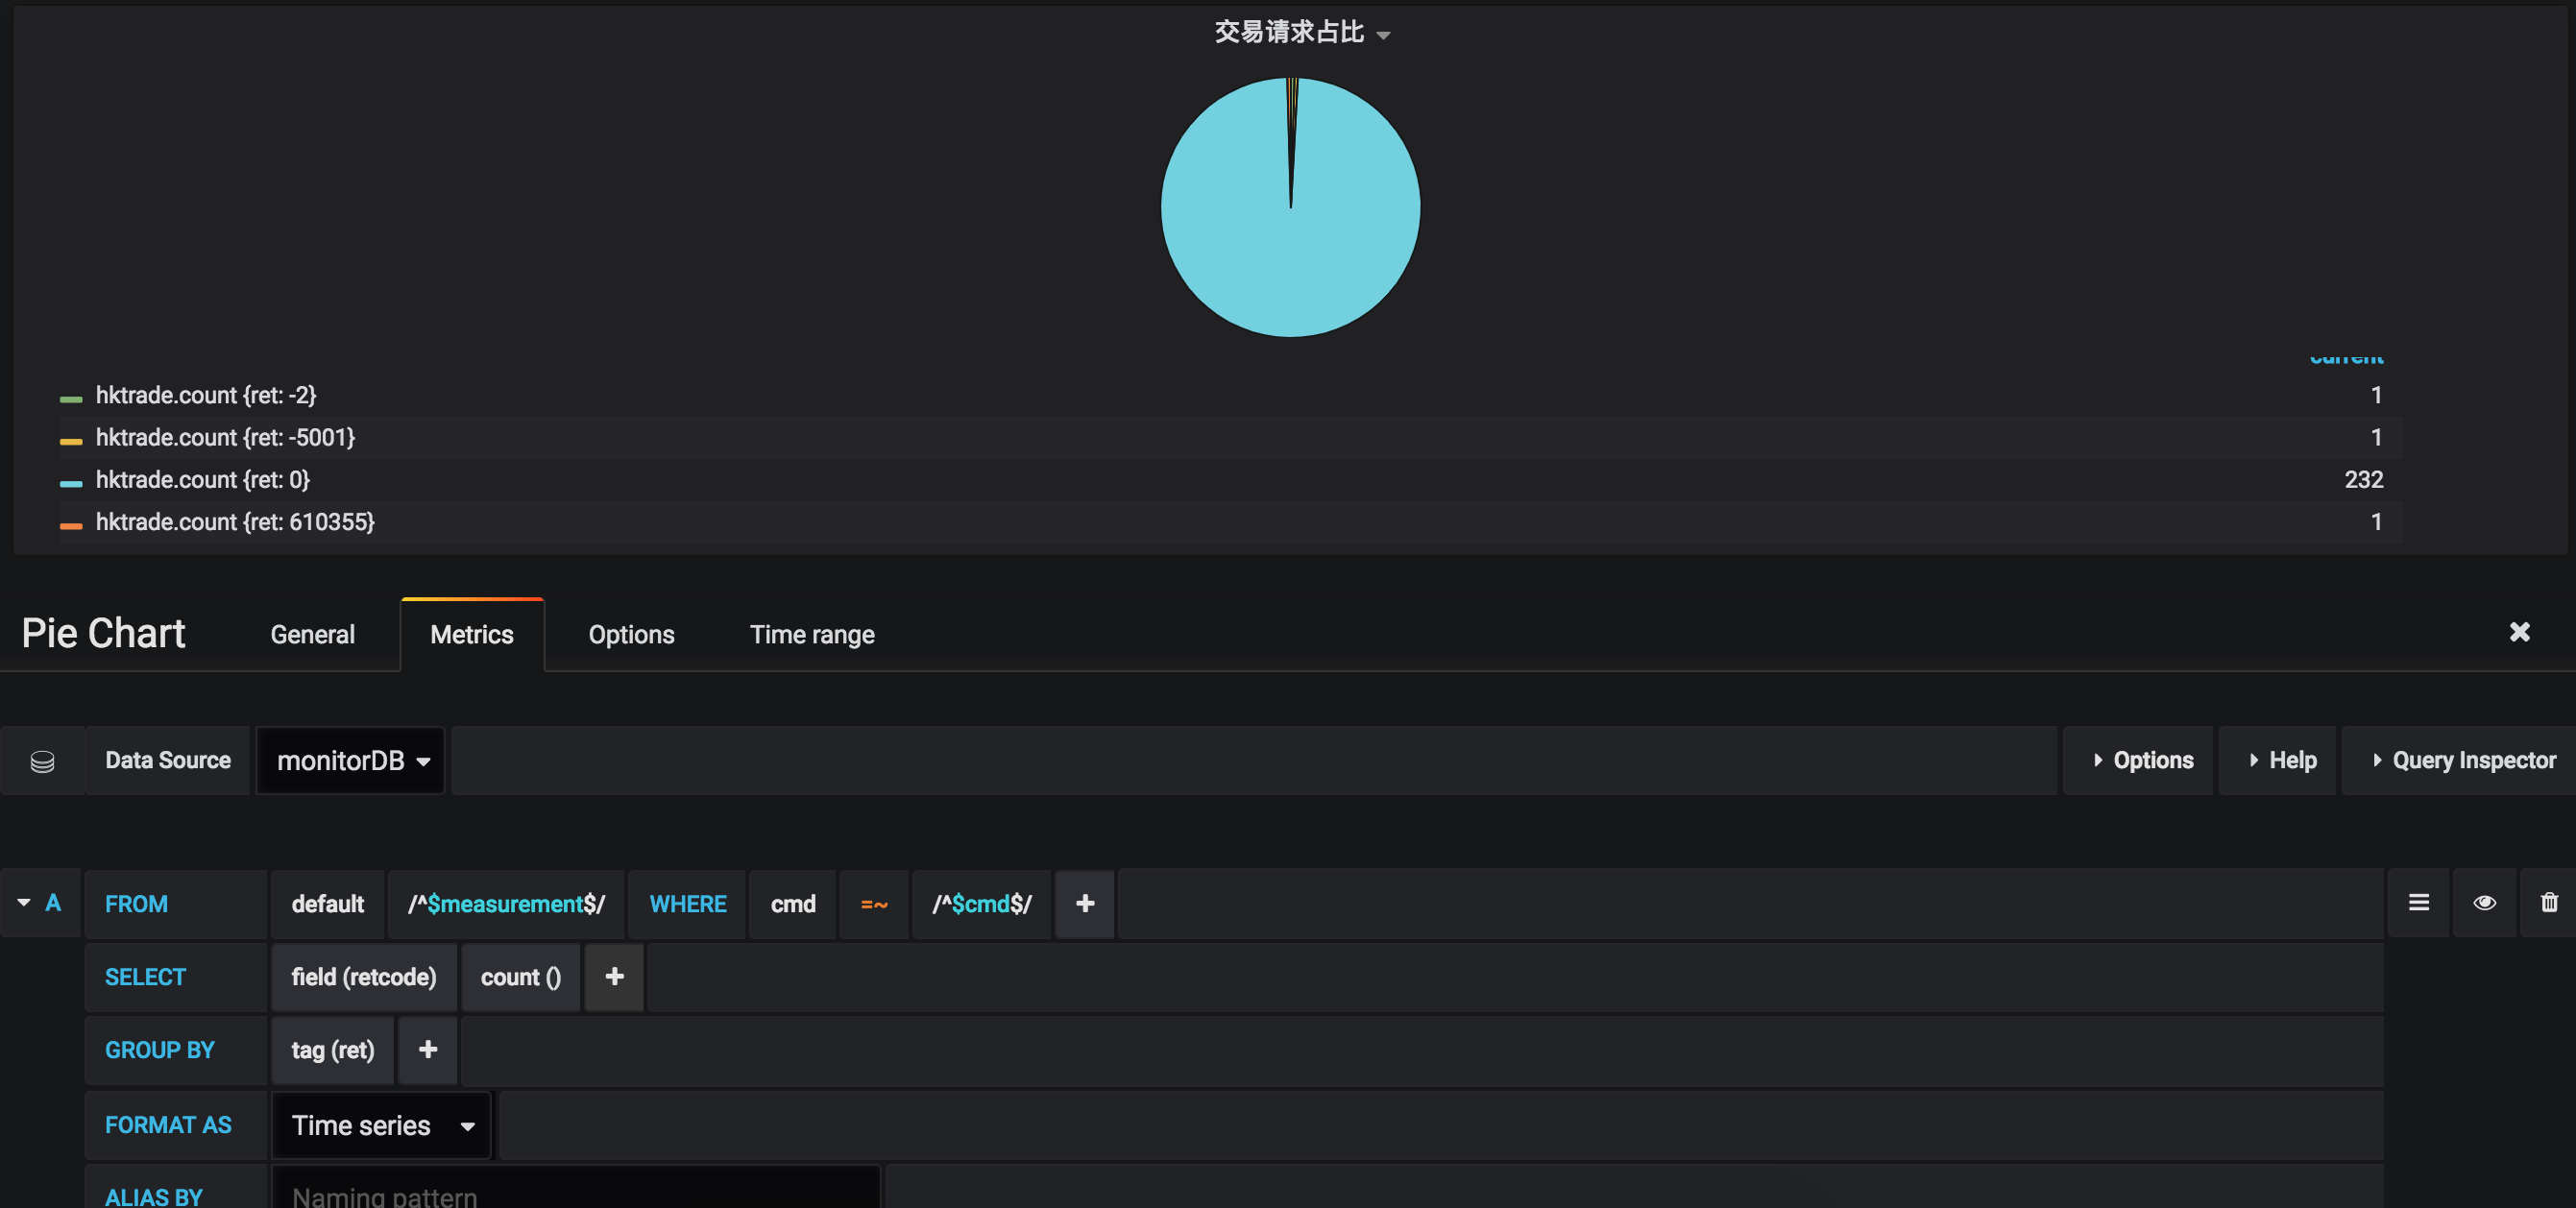The width and height of the screenshot is (2576, 1208).
Task: Click tag ret in GROUP BY
Action: (x=330, y=1051)
